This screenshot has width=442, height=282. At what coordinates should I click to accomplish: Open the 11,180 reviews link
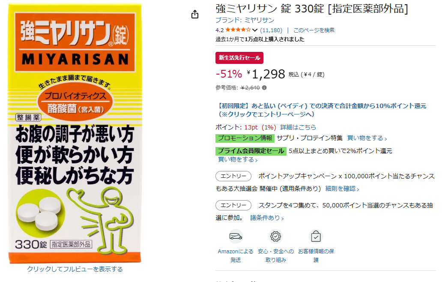coord(271,30)
